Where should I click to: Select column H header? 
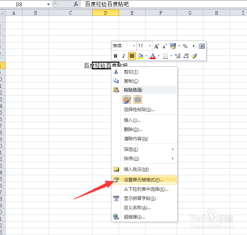point(217,13)
